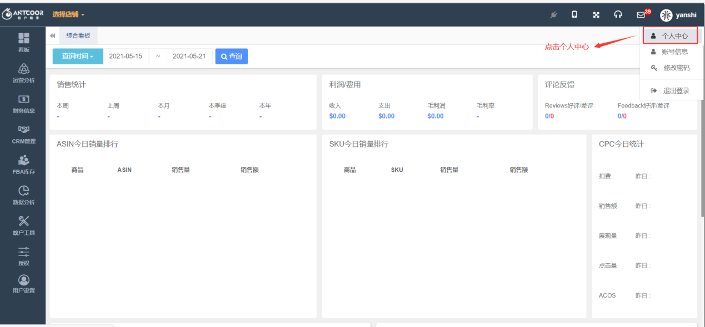
Task: Open 授权 in the sidebar
Action: coord(23,256)
